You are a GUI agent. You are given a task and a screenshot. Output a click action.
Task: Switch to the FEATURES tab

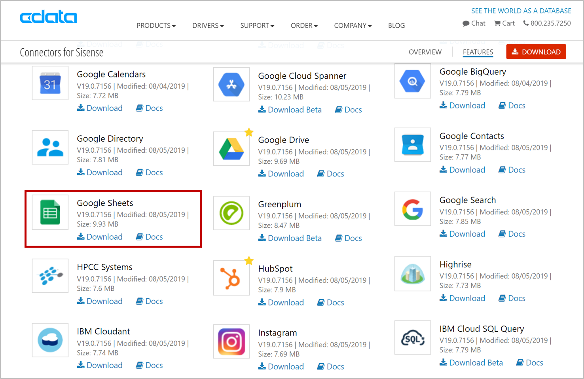click(x=478, y=52)
